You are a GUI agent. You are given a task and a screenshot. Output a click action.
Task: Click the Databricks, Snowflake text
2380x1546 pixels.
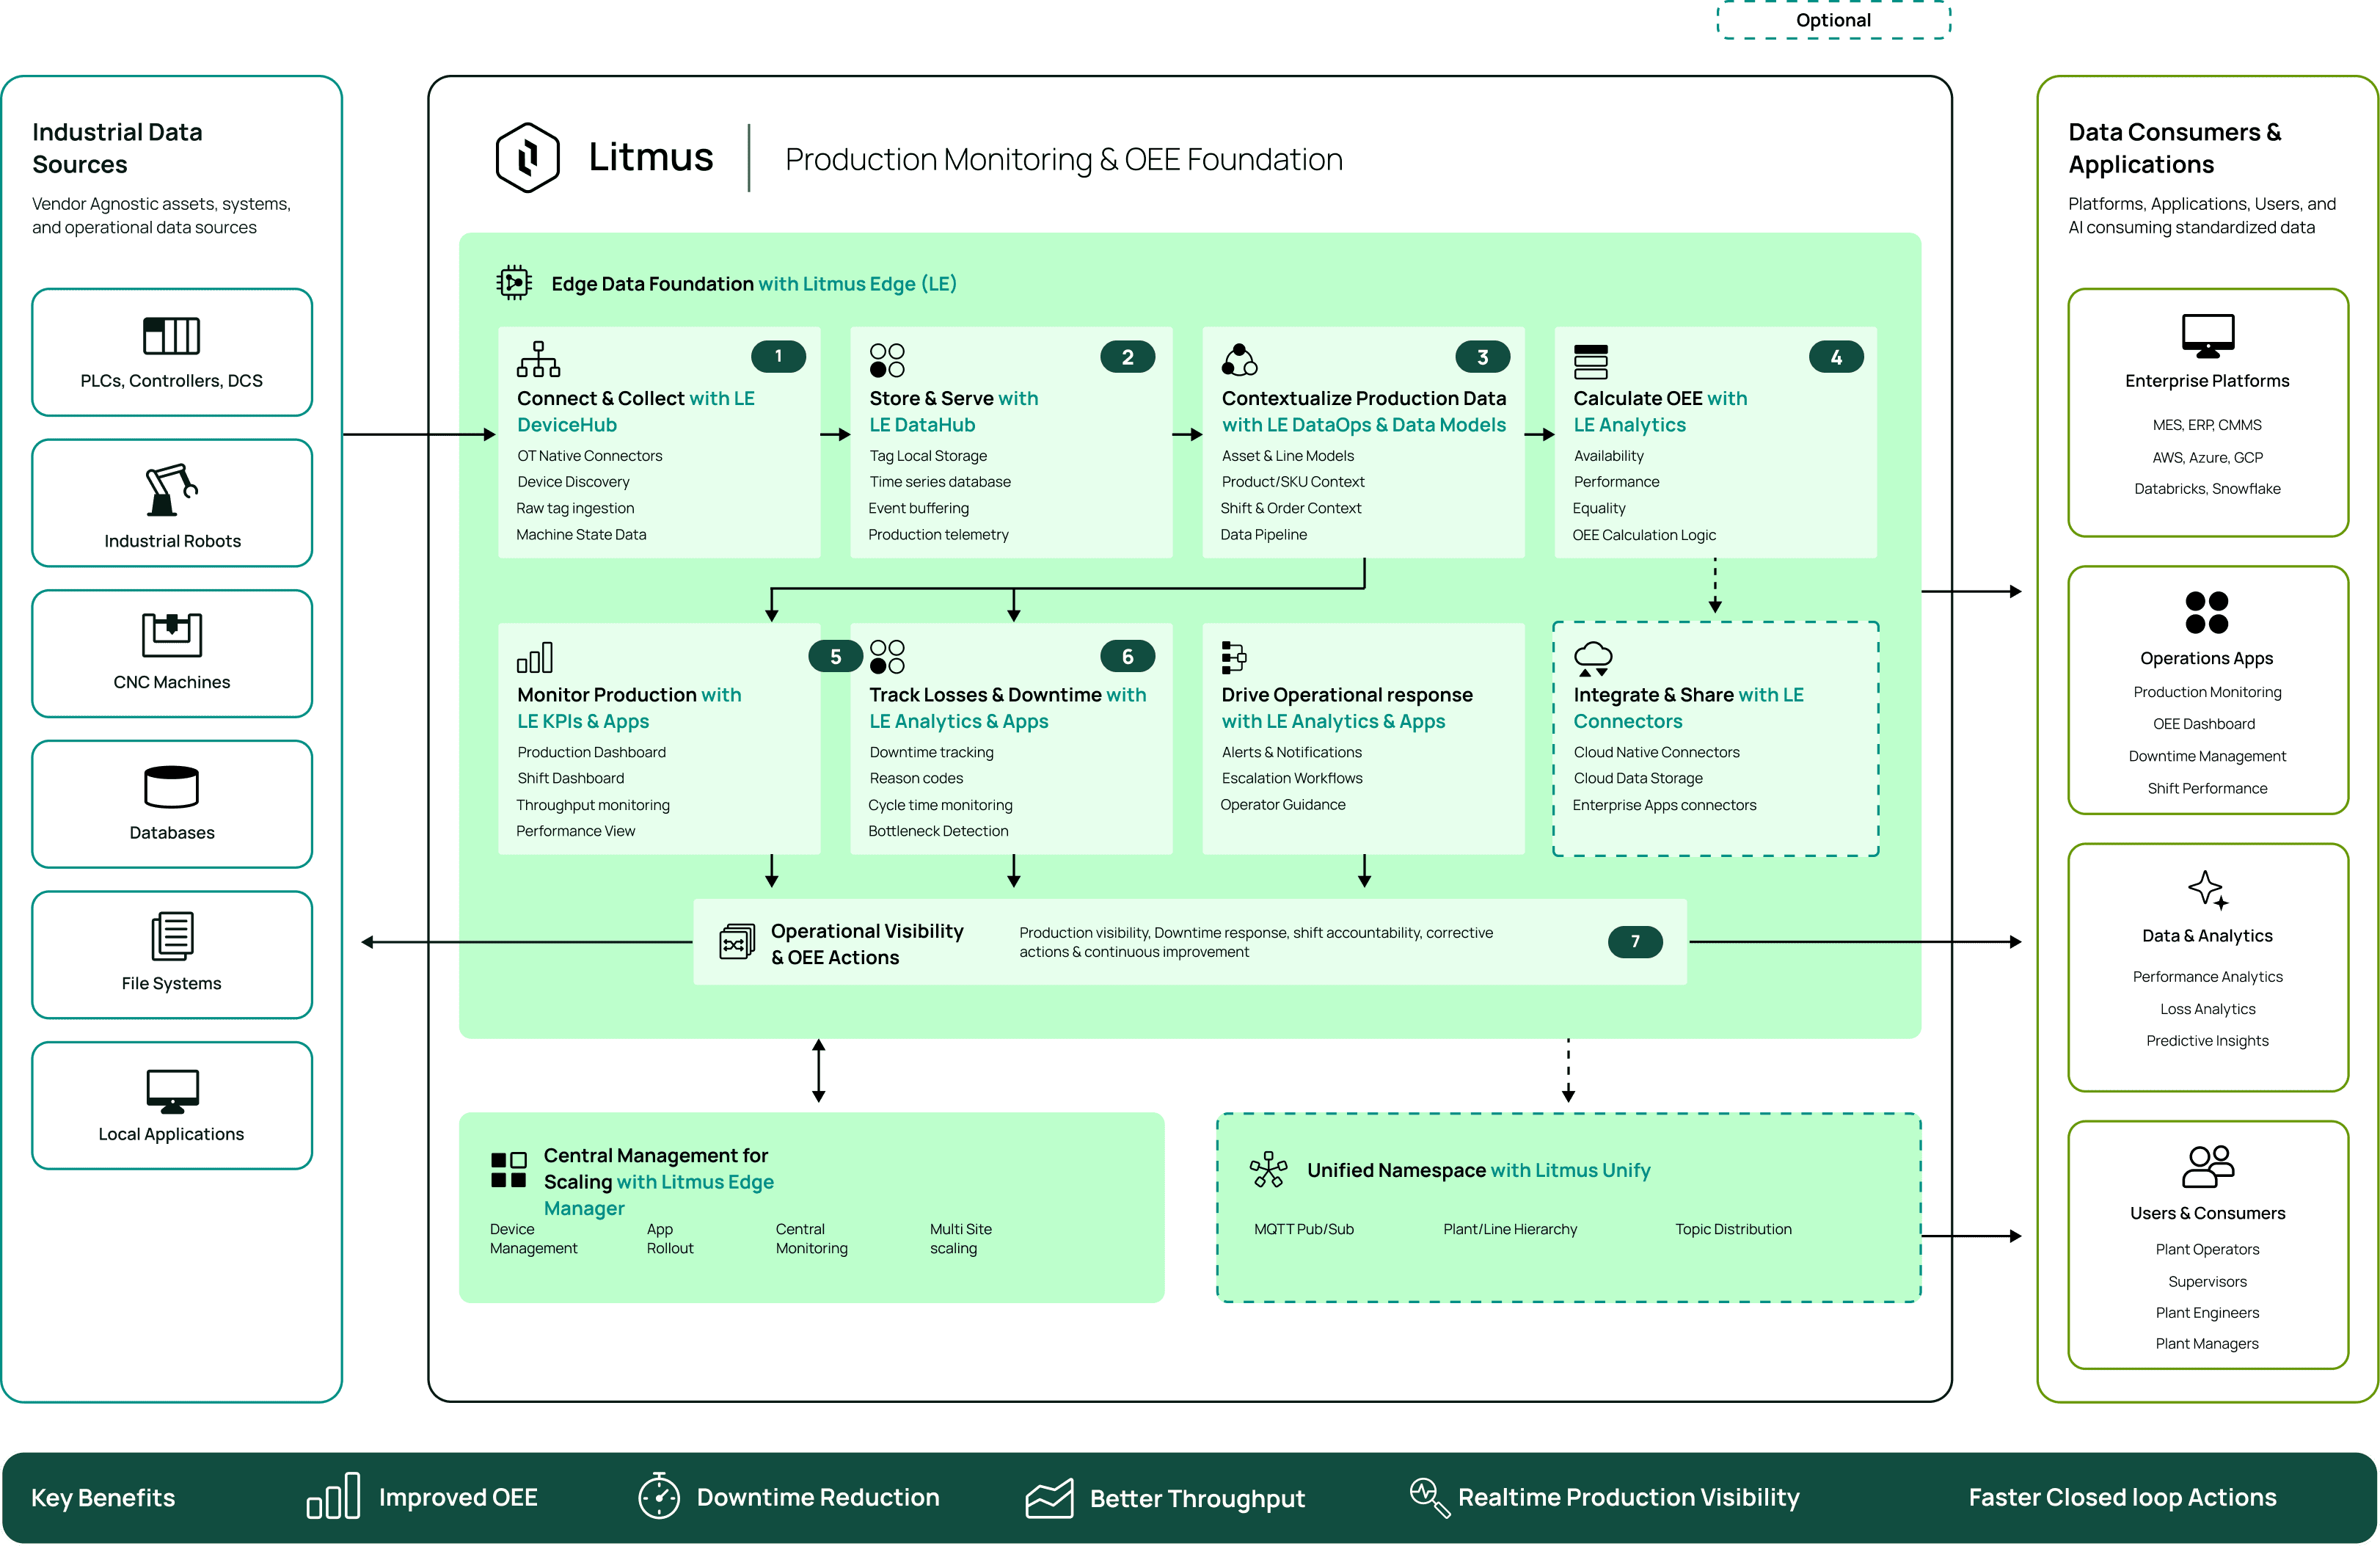tap(2207, 489)
